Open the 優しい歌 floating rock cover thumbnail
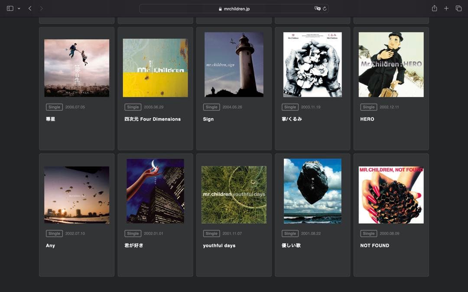 pyautogui.click(x=312, y=191)
